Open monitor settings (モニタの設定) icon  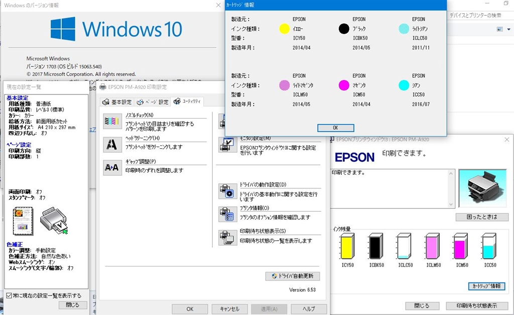pyautogui.click(x=227, y=144)
